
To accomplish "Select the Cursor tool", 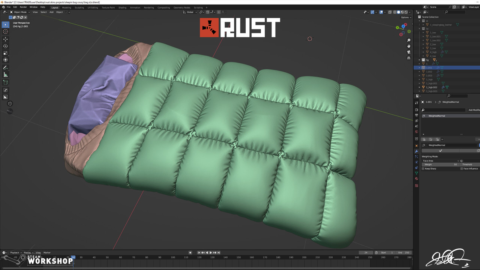I will point(6,31).
